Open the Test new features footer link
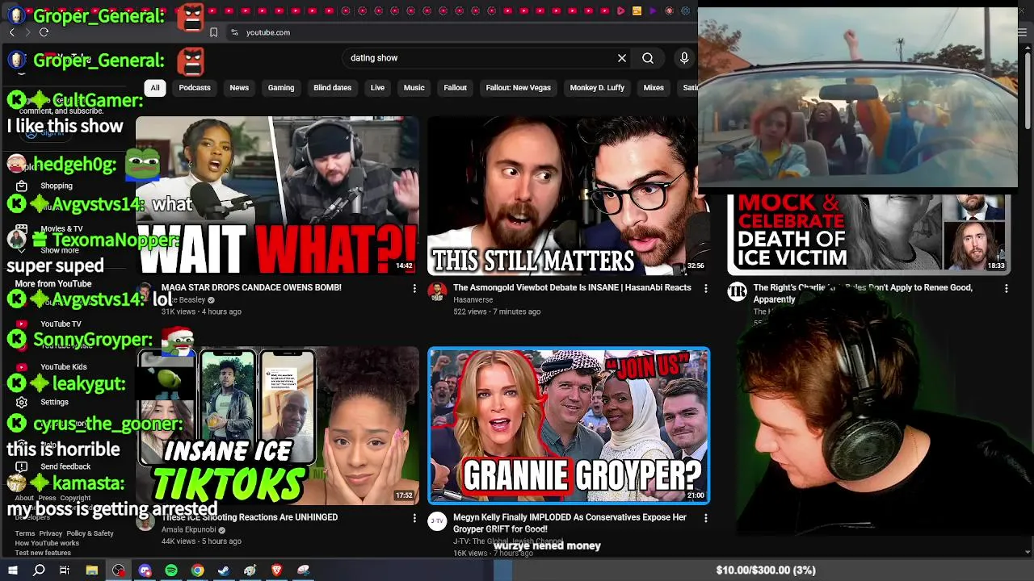Image resolution: width=1034 pixels, height=581 pixels. pyautogui.click(x=43, y=553)
